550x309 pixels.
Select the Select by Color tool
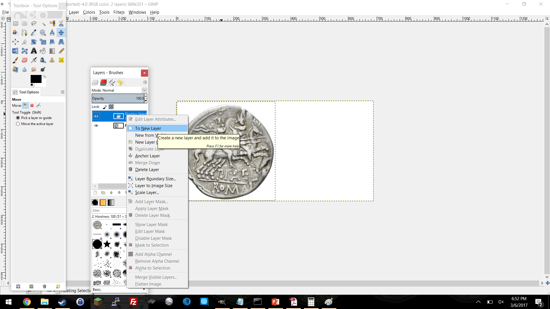click(x=52, y=23)
